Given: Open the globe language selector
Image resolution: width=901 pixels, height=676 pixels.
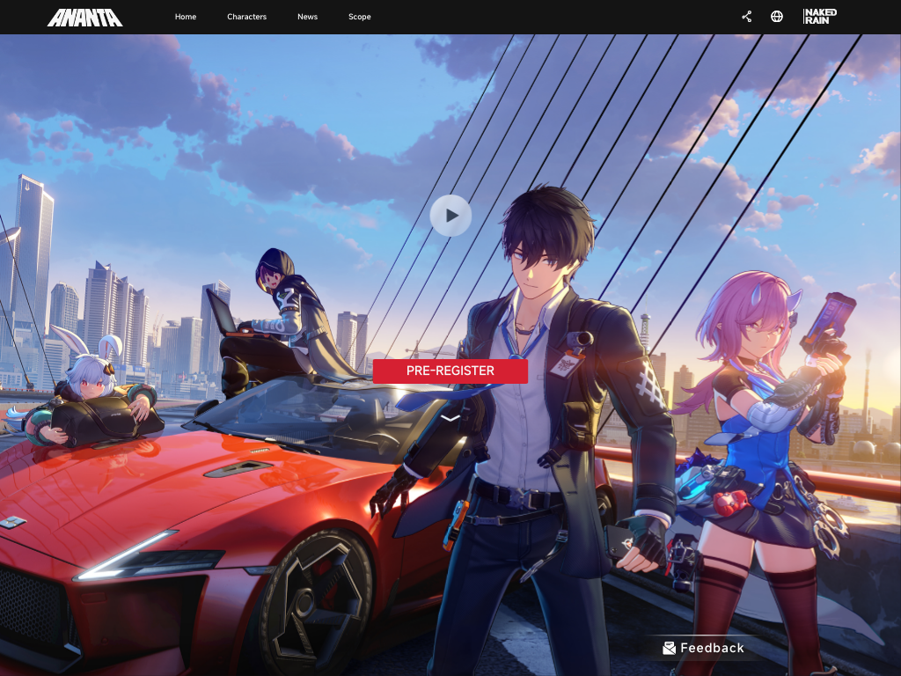Looking at the screenshot, I should point(777,17).
